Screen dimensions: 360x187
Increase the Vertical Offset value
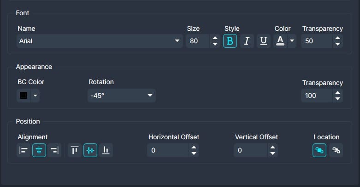coord(273,147)
